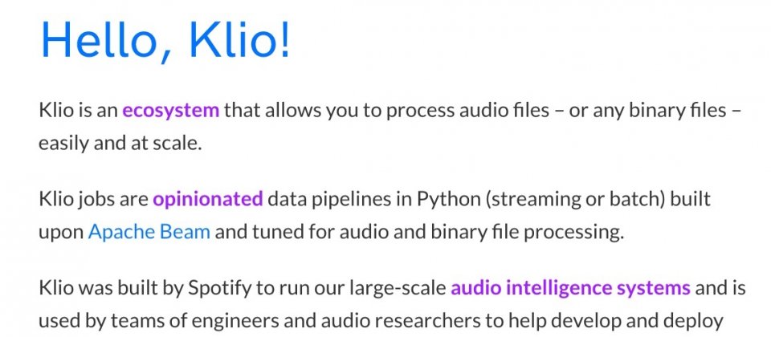
Task: Click the "Hello, Klio!" page heading
Action: click(165, 41)
